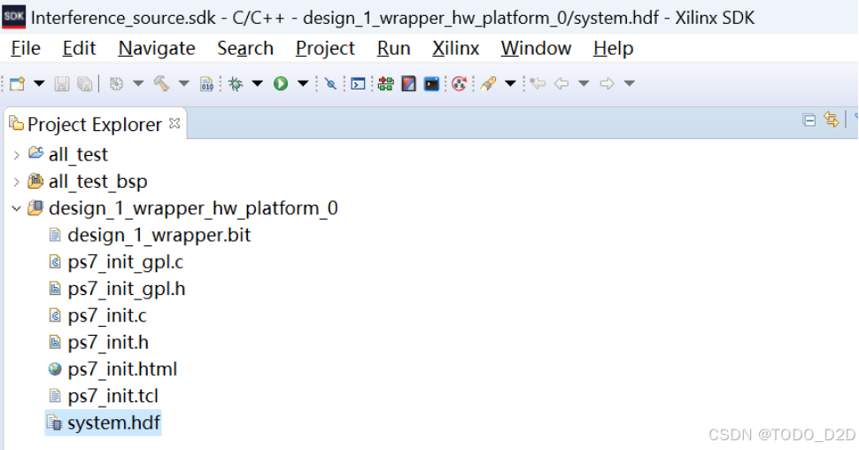859x450 pixels.
Task: Open the Run menu
Action: (394, 48)
